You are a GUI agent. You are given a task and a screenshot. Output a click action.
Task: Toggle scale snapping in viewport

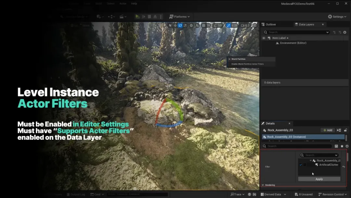pyautogui.click(x=228, y=25)
